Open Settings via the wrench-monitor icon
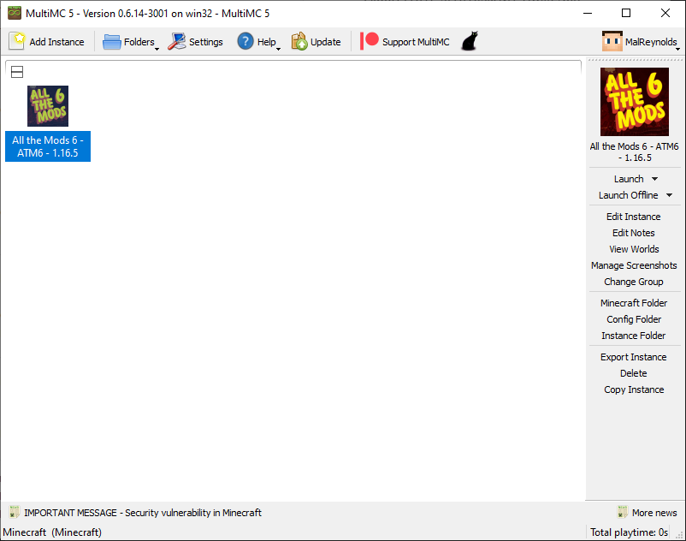Viewport: 686px width, 541px height. click(x=177, y=42)
